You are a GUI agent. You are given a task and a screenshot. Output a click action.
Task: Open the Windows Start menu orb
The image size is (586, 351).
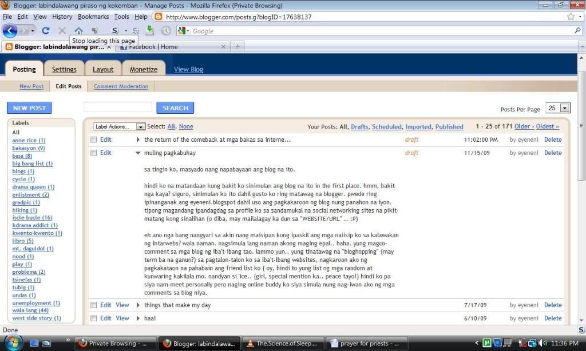click(13, 342)
